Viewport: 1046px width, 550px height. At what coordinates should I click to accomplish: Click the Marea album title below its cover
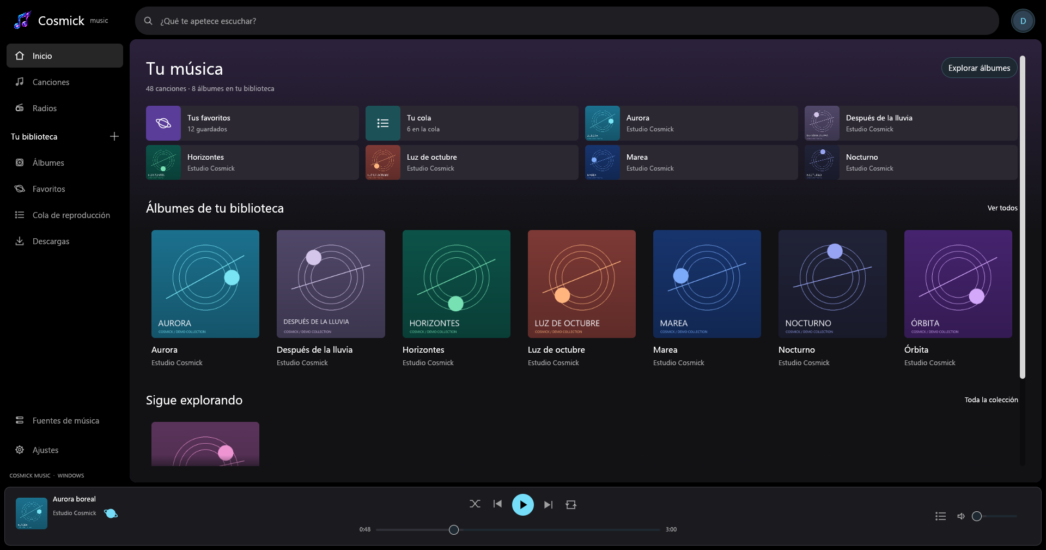click(665, 349)
